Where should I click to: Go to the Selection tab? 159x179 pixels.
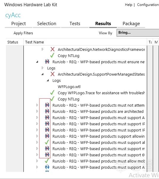(47, 24)
